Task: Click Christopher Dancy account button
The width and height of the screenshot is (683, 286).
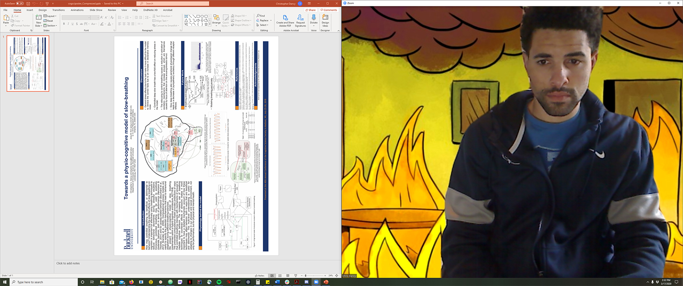Action: (x=289, y=4)
